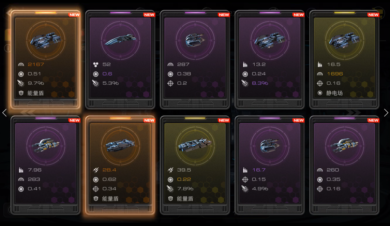
Task: Click the NEW badge on 1696 card
Action: [373, 15]
